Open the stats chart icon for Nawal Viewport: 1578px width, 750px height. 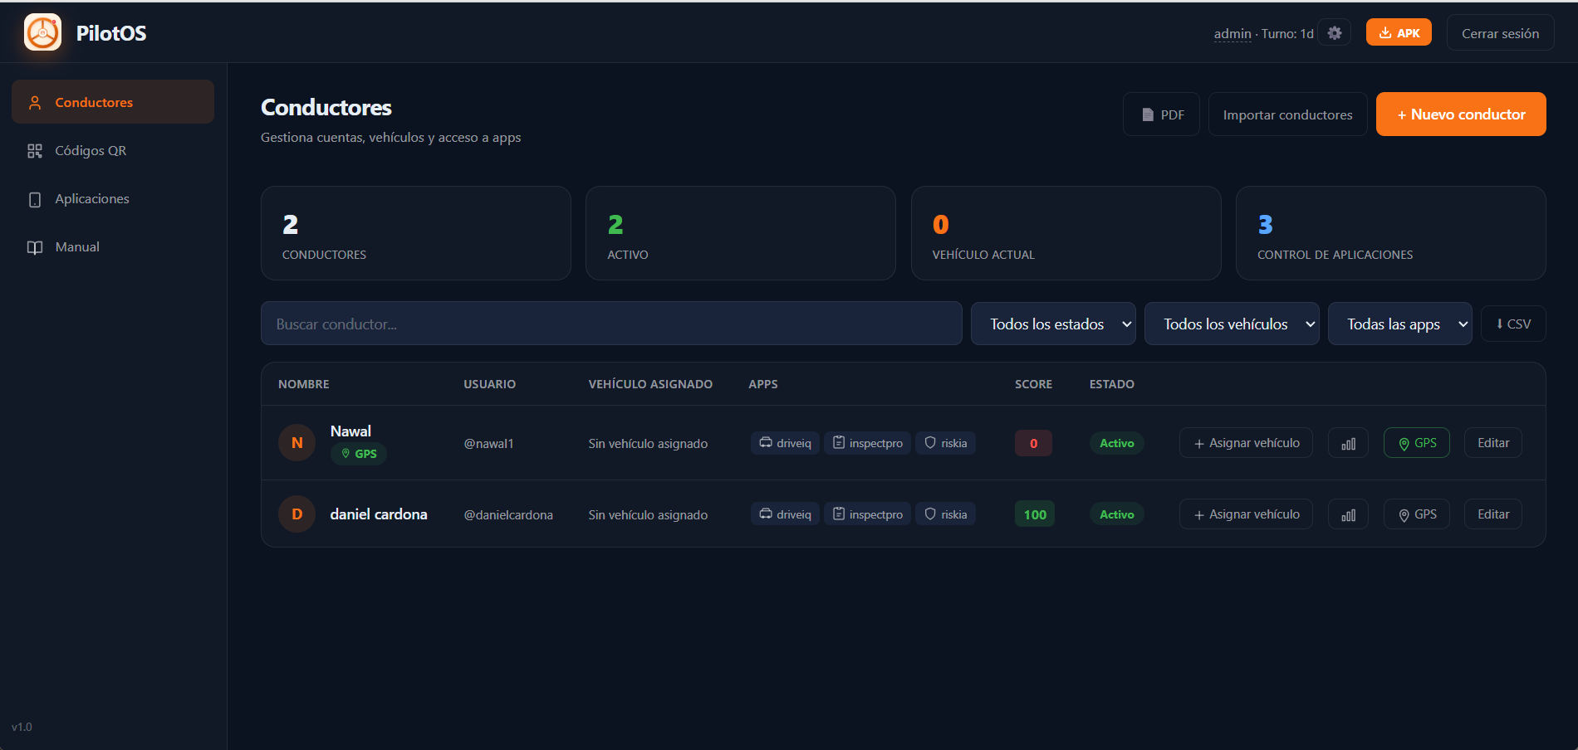(x=1348, y=443)
